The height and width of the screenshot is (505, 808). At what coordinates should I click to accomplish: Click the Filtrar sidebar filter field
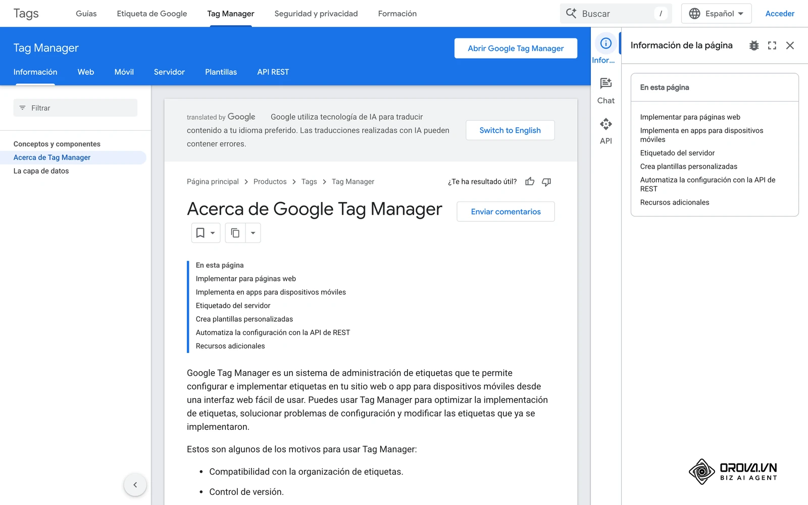75,108
